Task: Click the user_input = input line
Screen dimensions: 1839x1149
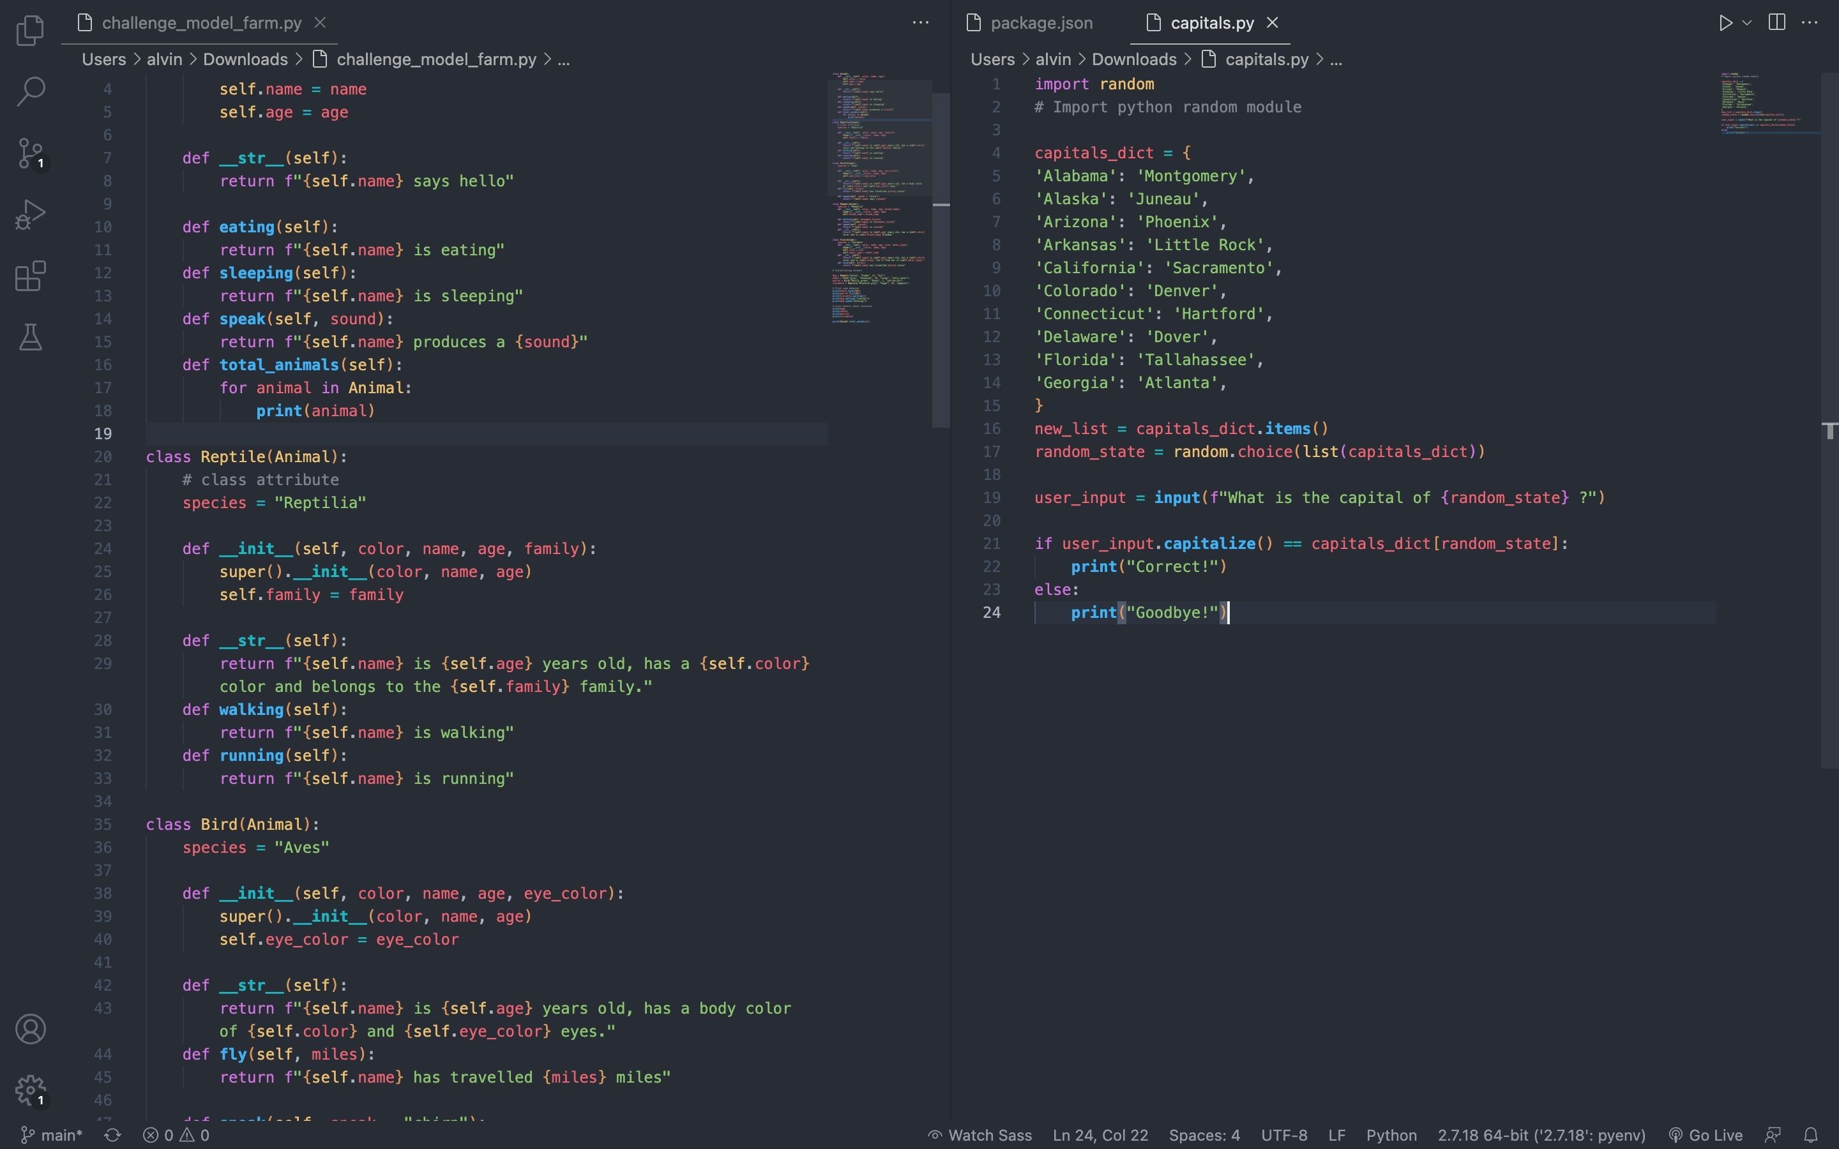Action: tap(1320, 498)
